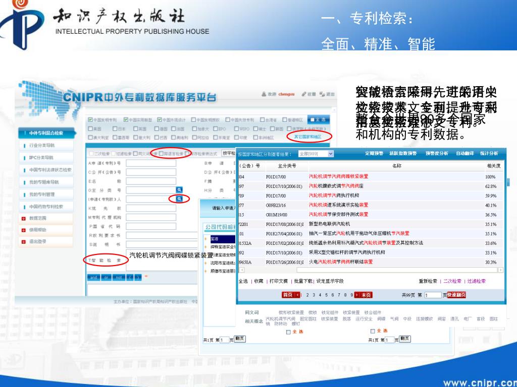
Task: Click the 注册 pencil icon
Action: coord(303,94)
